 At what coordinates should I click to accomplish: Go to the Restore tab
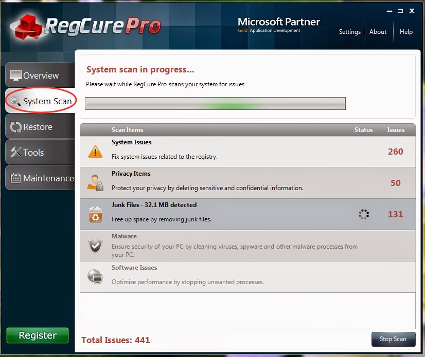40,126
